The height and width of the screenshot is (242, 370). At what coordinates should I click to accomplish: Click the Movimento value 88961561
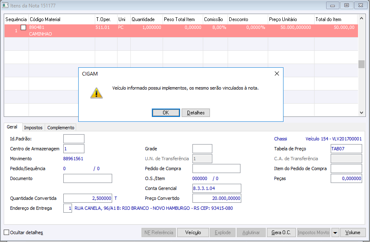click(73, 159)
